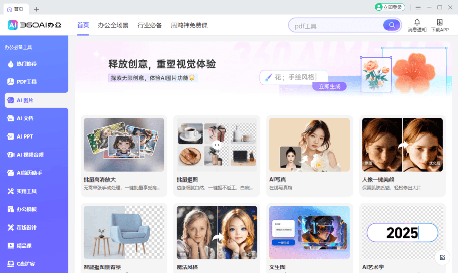Open 热门推荐 flame icon in sidebar

click(11, 64)
